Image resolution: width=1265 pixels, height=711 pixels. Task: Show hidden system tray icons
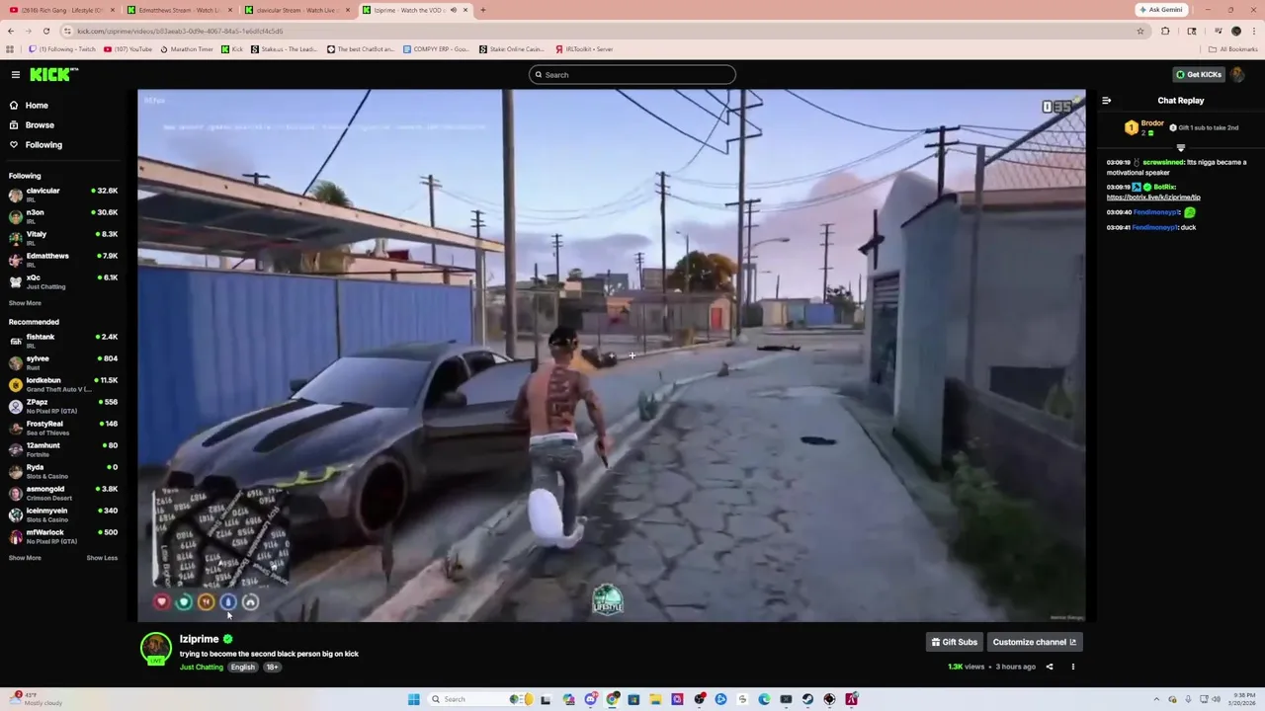tap(1158, 699)
